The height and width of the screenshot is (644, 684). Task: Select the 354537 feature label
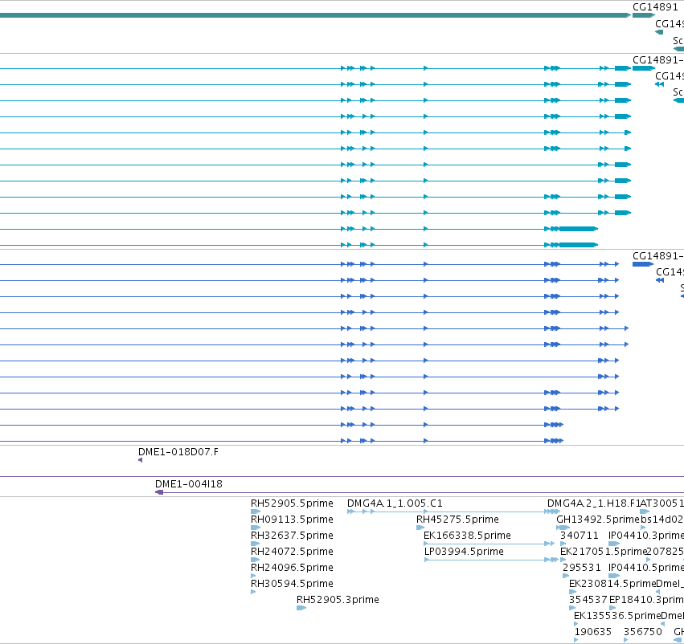[x=588, y=600]
